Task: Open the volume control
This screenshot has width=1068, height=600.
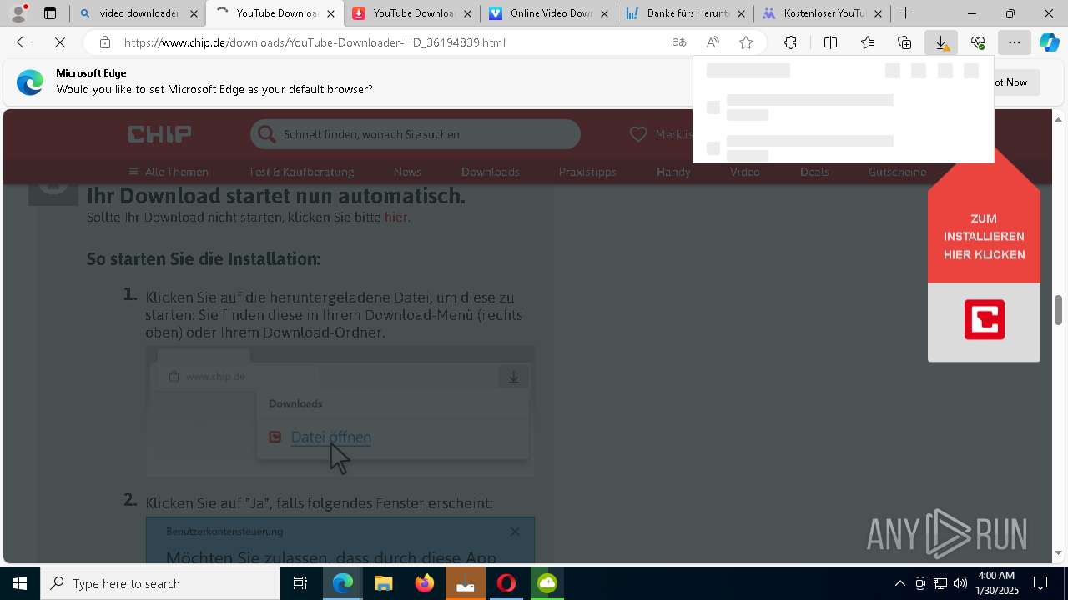Action: click(960, 583)
